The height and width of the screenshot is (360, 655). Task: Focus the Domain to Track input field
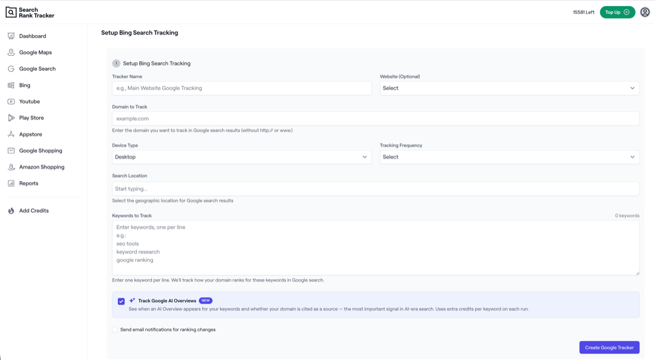(376, 118)
